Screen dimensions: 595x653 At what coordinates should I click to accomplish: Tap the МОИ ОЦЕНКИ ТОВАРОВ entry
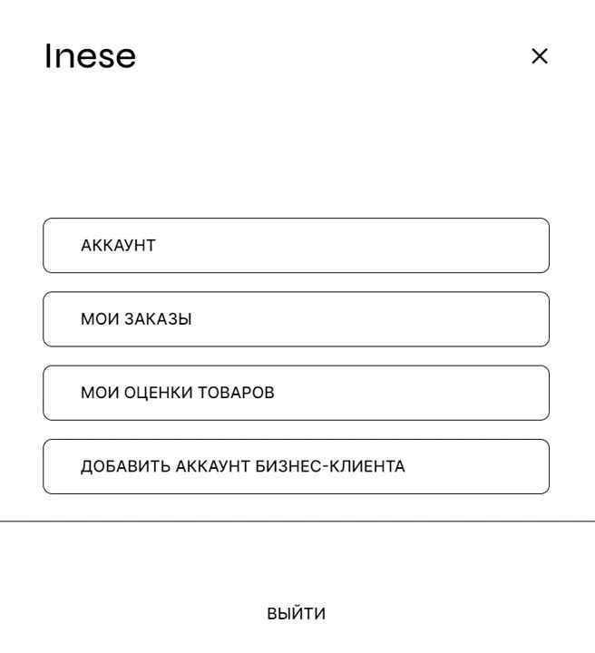coord(296,393)
